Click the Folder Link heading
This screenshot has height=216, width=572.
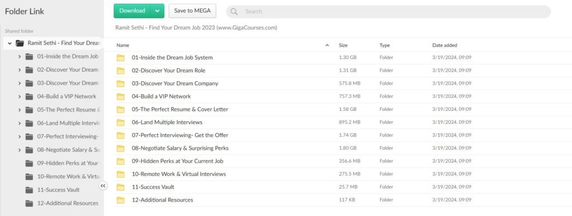[x=25, y=11]
